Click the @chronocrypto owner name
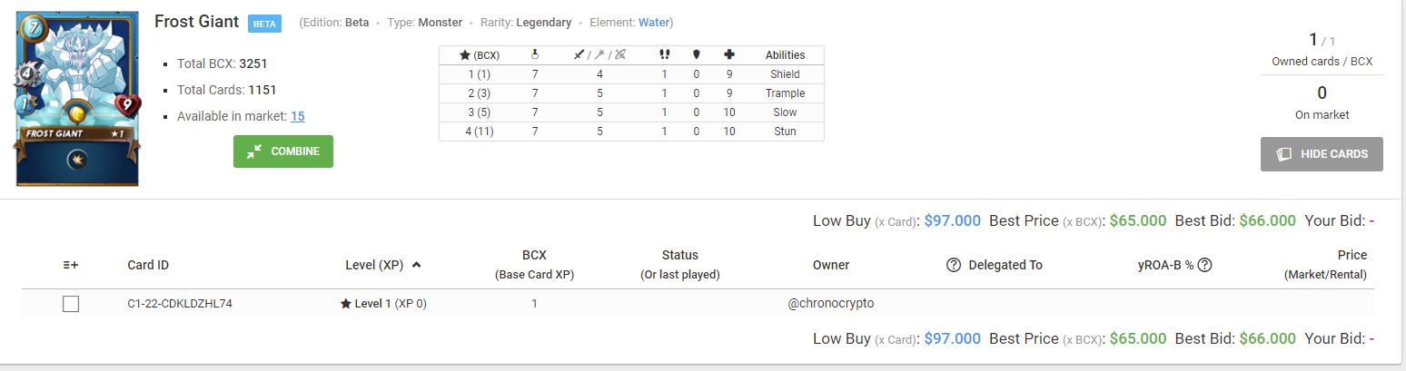 [831, 303]
